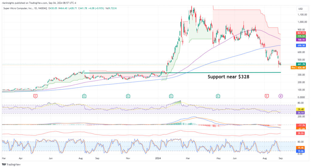This screenshot has height=168, width=311.
Task: Select the 'Support near $328' text annotation
Action: tap(228, 77)
